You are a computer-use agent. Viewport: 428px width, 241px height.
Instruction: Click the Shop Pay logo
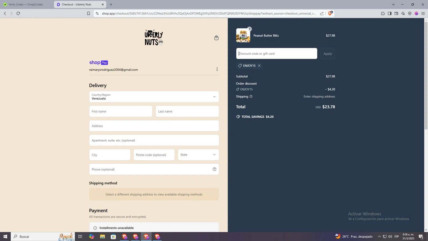pos(98,63)
